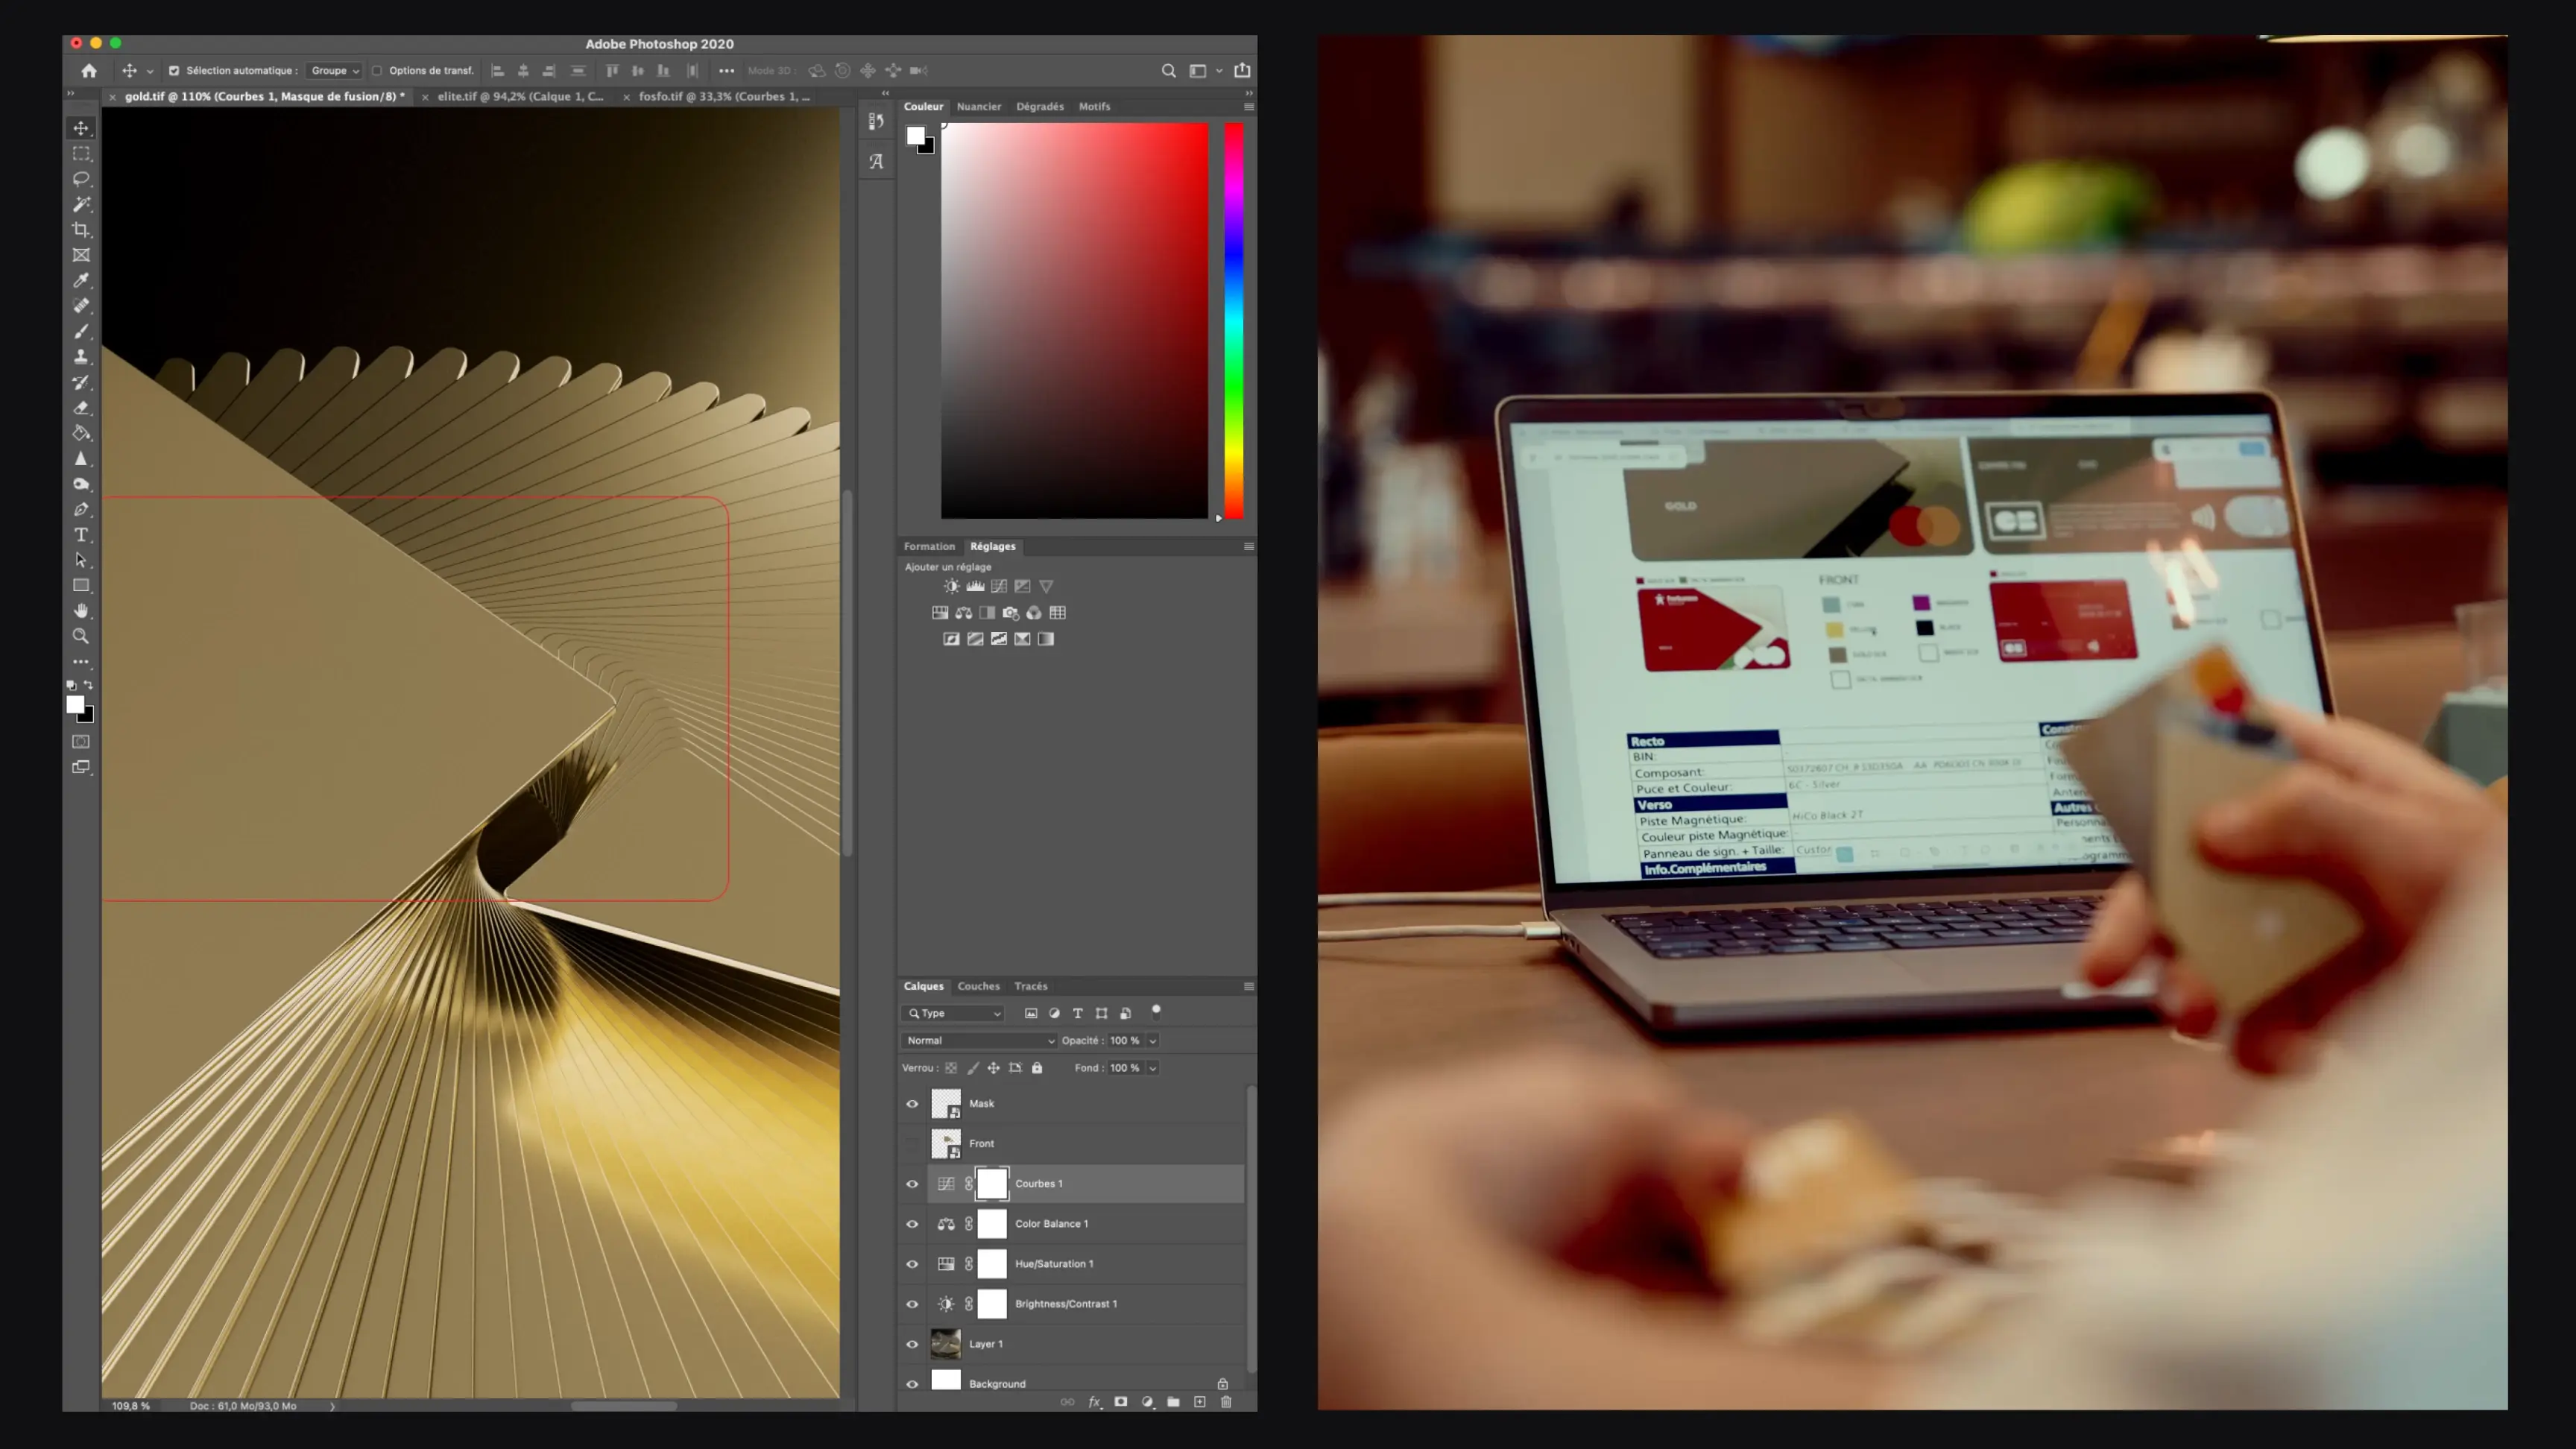
Task: Select the Zoom tool
Action: coord(81,636)
